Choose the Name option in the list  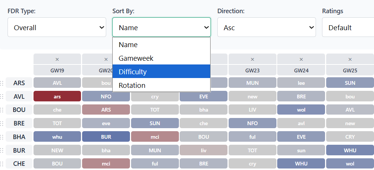161,44
